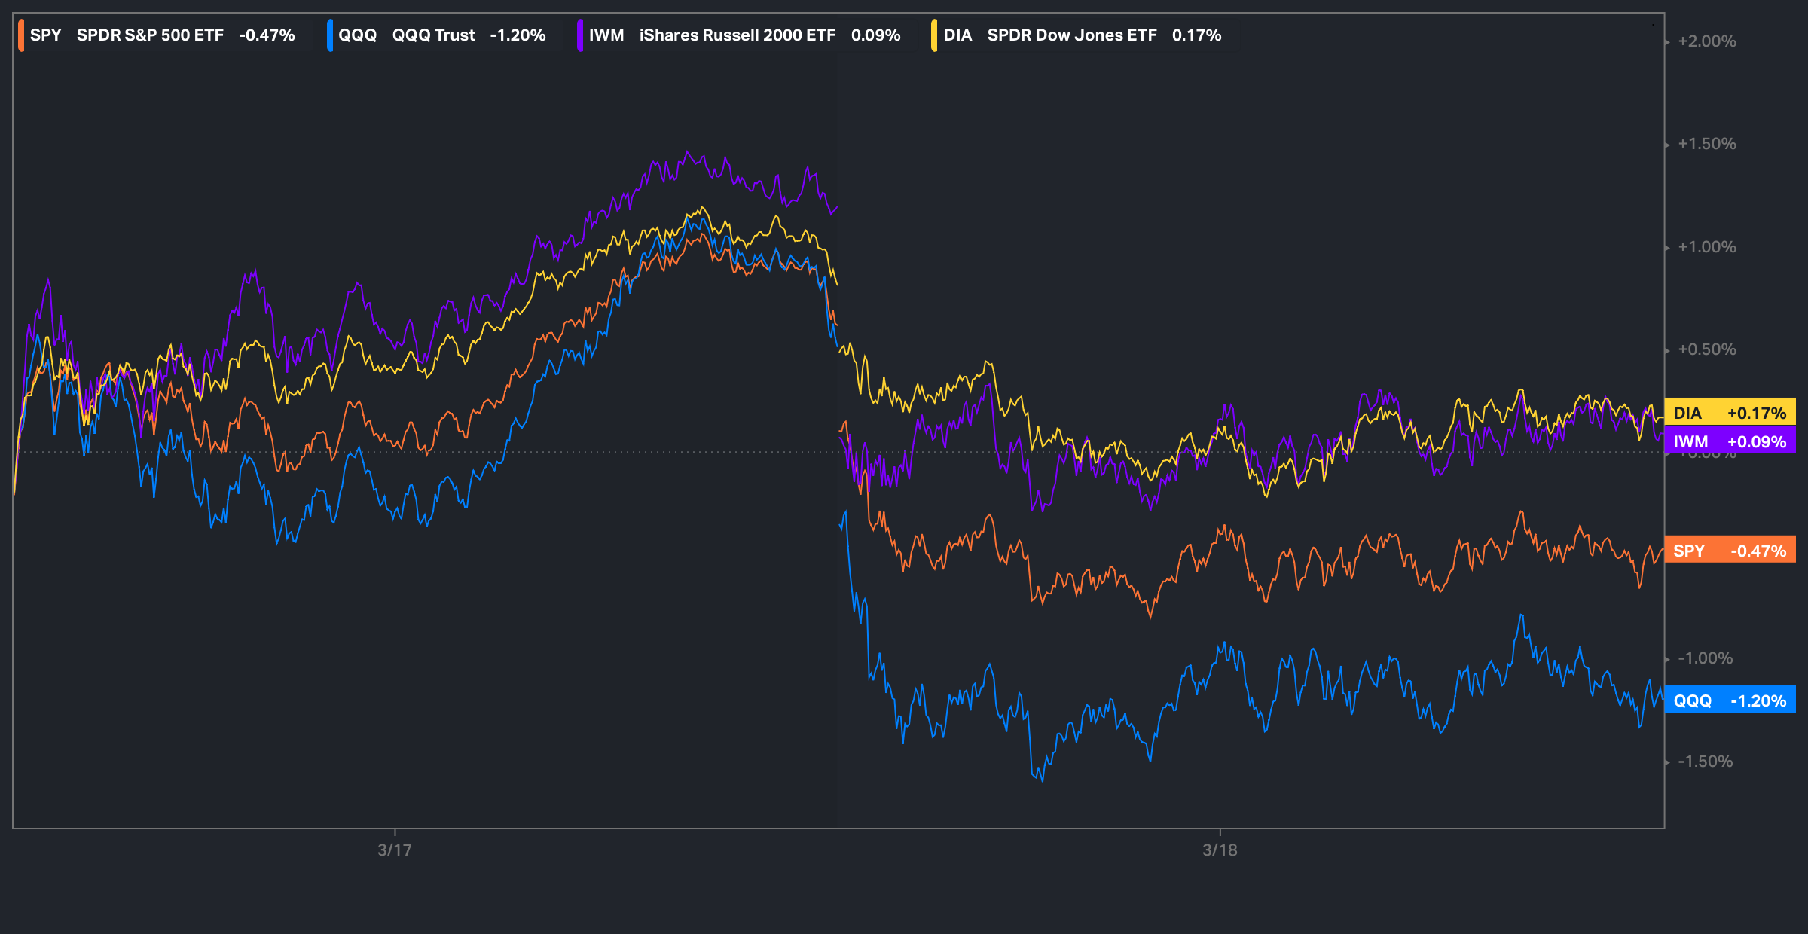1808x934 pixels.
Task: Click the orange SPY -0.47% price tag
Action: [x=1730, y=551]
